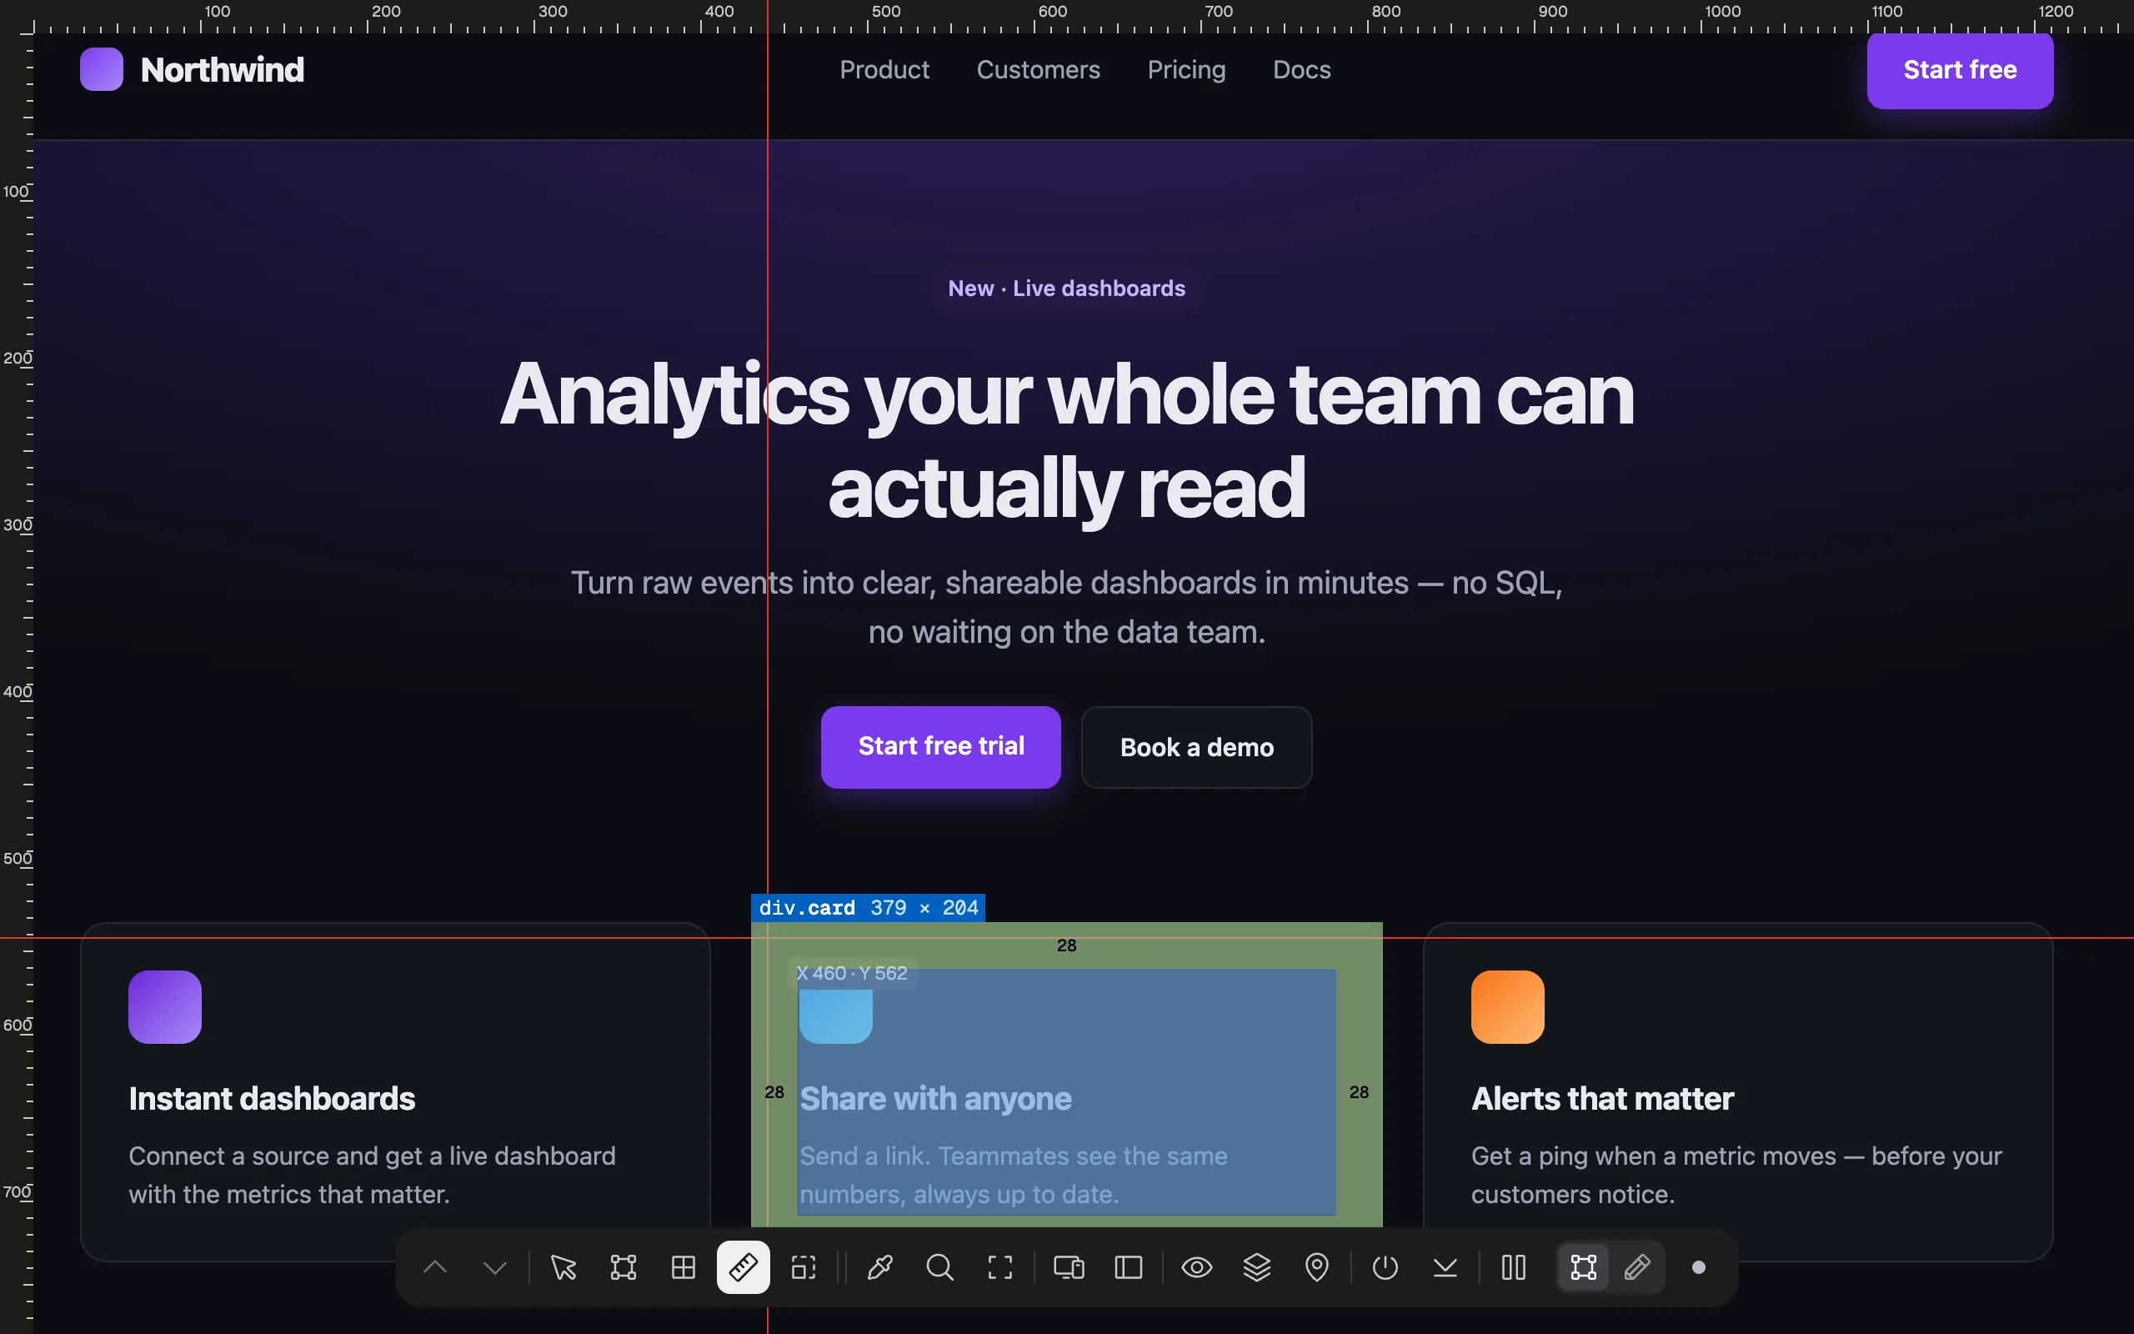Screen dimensions: 2134x1334
Task: Click the round dot at toolbar end
Action: (x=1698, y=1268)
